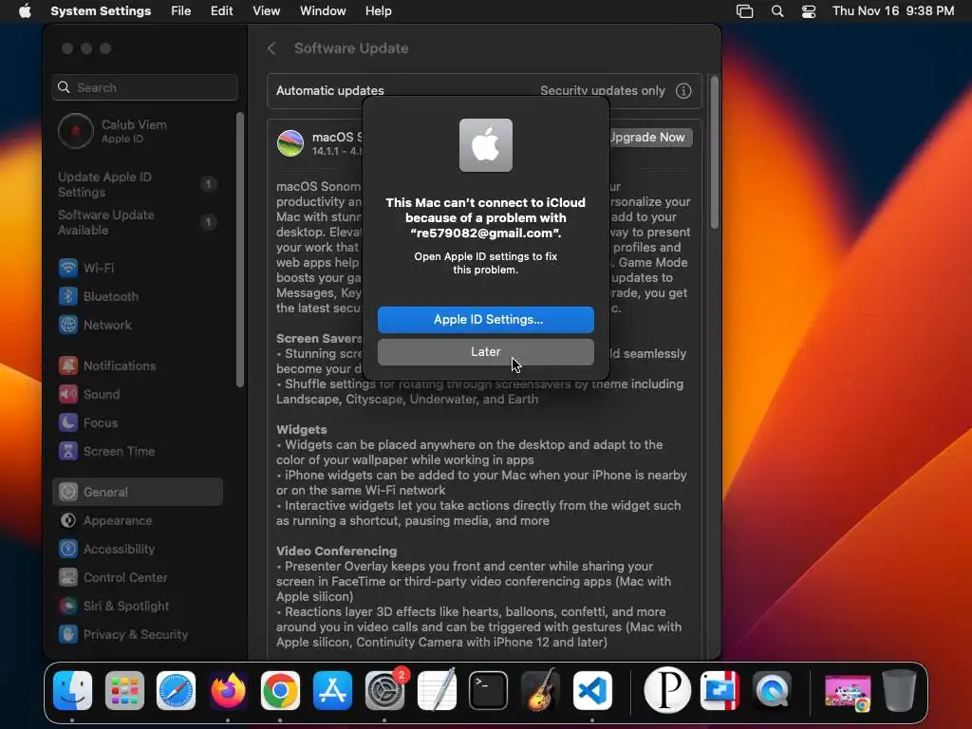
Task: Dismiss the iCloud dialog with Later
Action: (x=485, y=351)
